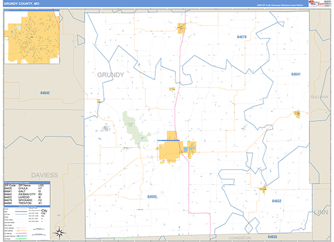The height and width of the screenshot is (242, 334).
Task: Click the DAVIESS county label
Action: point(45,175)
